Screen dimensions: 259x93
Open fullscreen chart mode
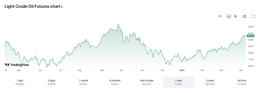pyautogui.click(x=253, y=16)
